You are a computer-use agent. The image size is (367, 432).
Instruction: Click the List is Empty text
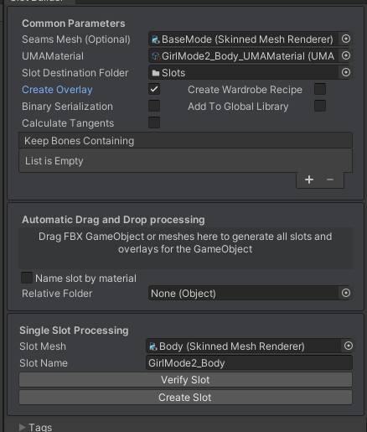(x=54, y=161)
